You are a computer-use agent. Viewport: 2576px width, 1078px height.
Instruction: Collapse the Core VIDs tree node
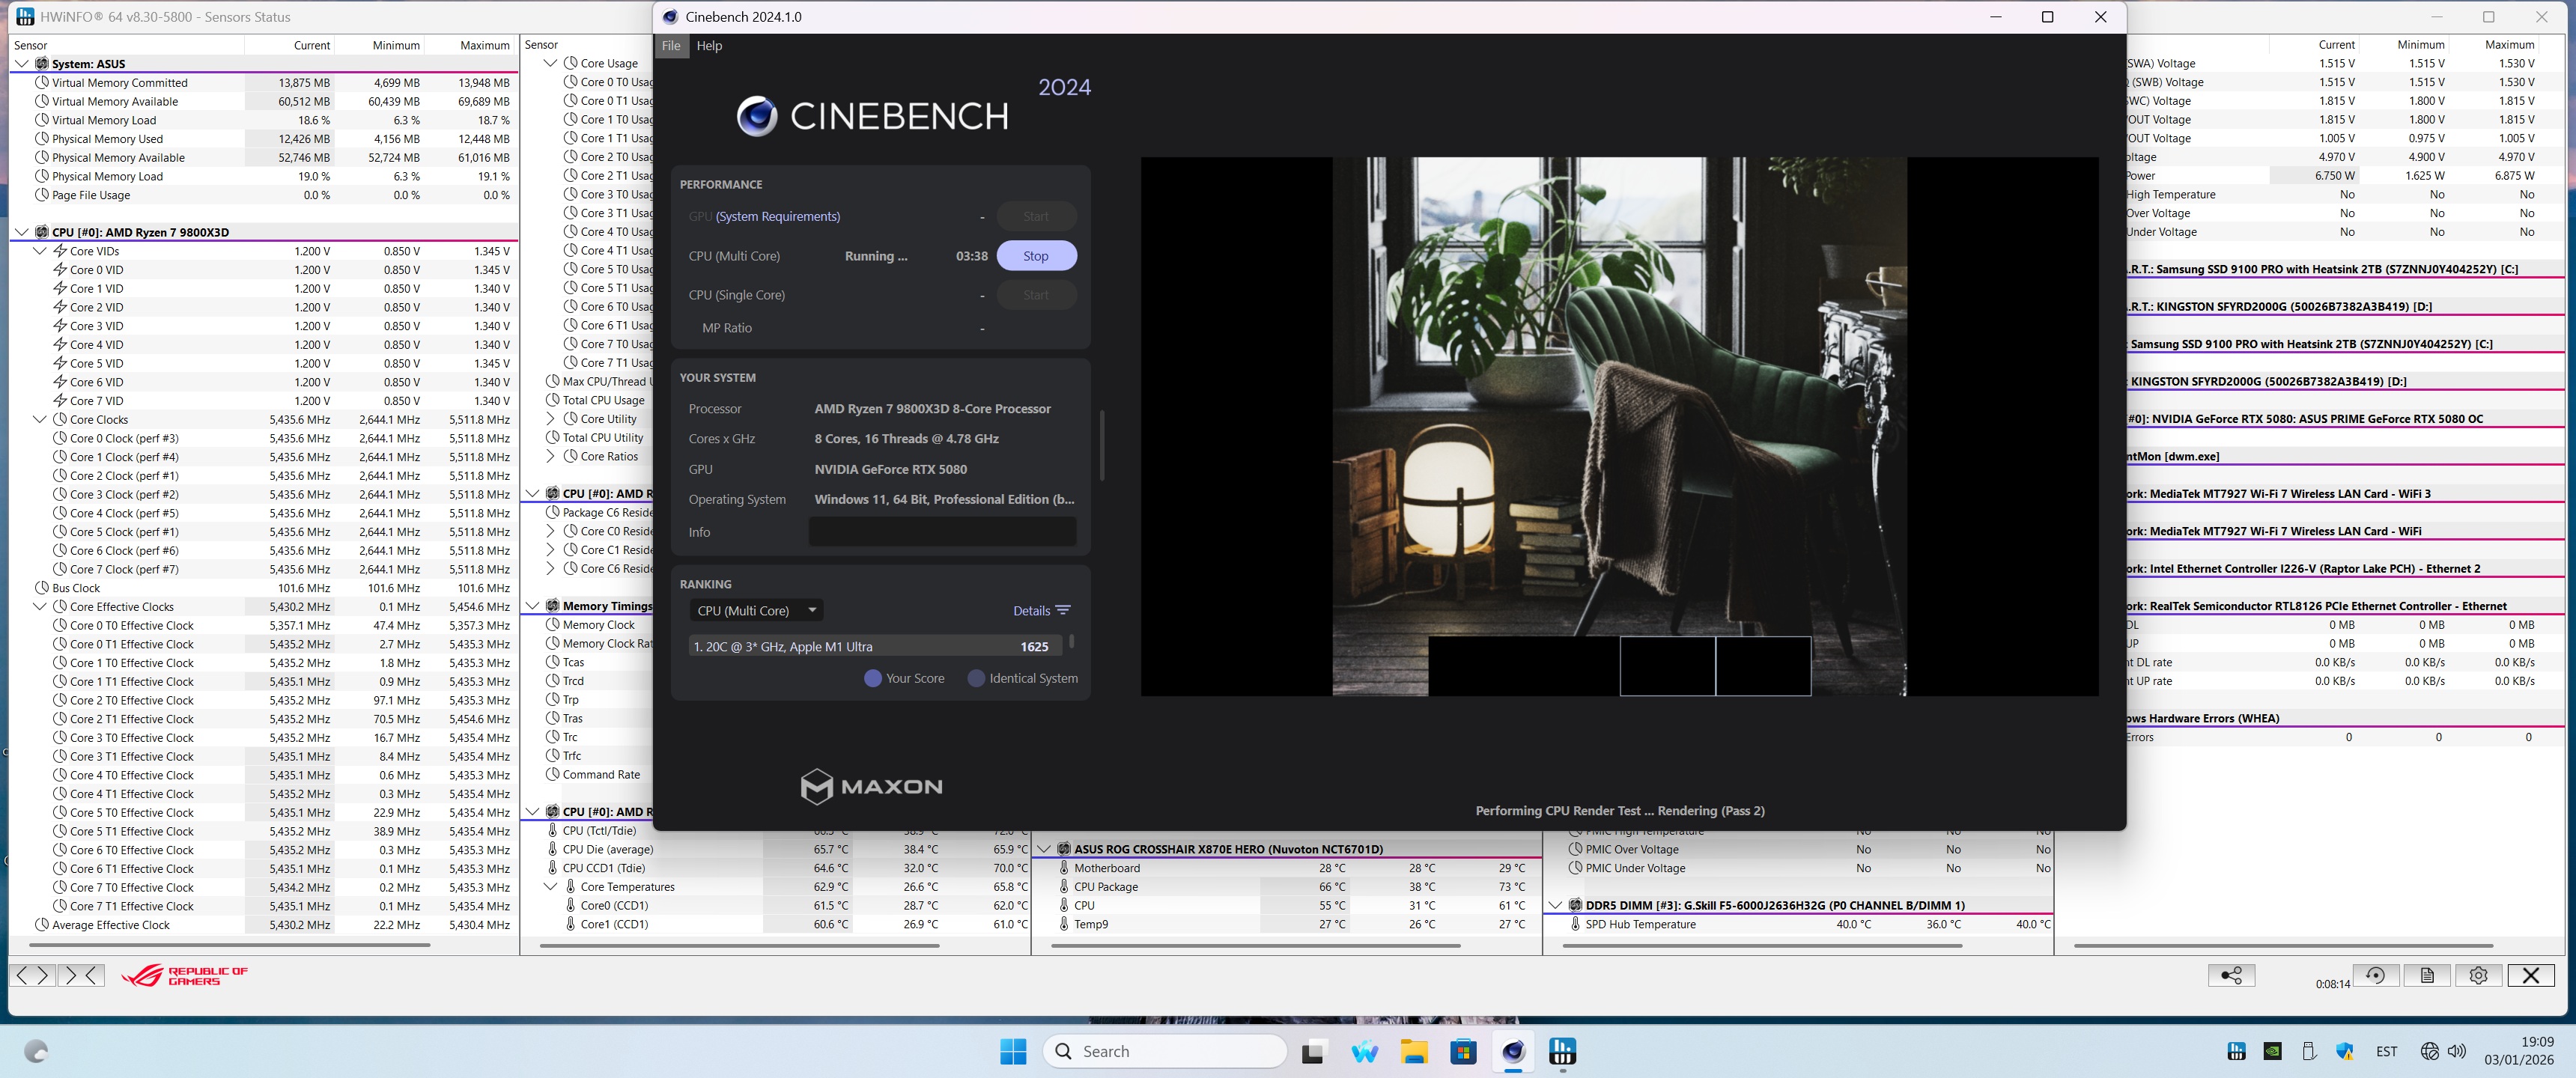pos(40,251)
